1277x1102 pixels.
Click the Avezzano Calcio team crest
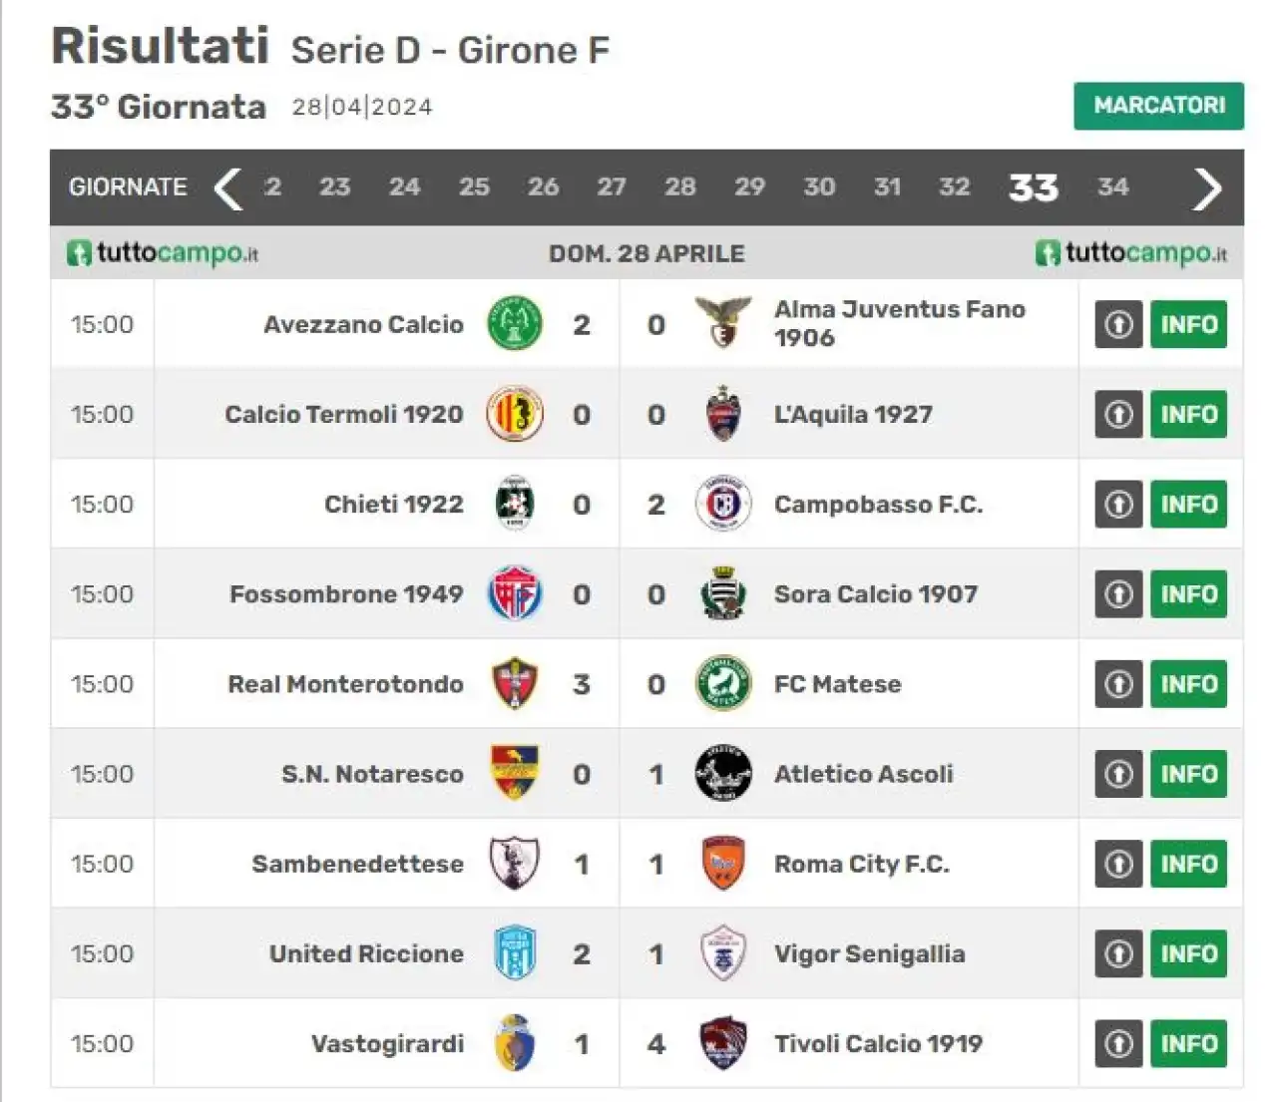515,323
